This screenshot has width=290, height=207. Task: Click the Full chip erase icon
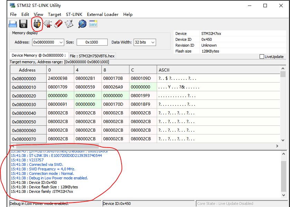coord(58,24)
